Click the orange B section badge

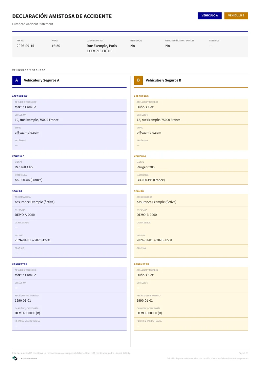pyautogui.click(x=138, y=80)
